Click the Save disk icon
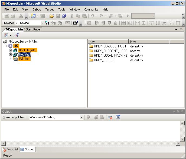Image resolution: width=186 pixels, height=159 pixels. point(58,16)
